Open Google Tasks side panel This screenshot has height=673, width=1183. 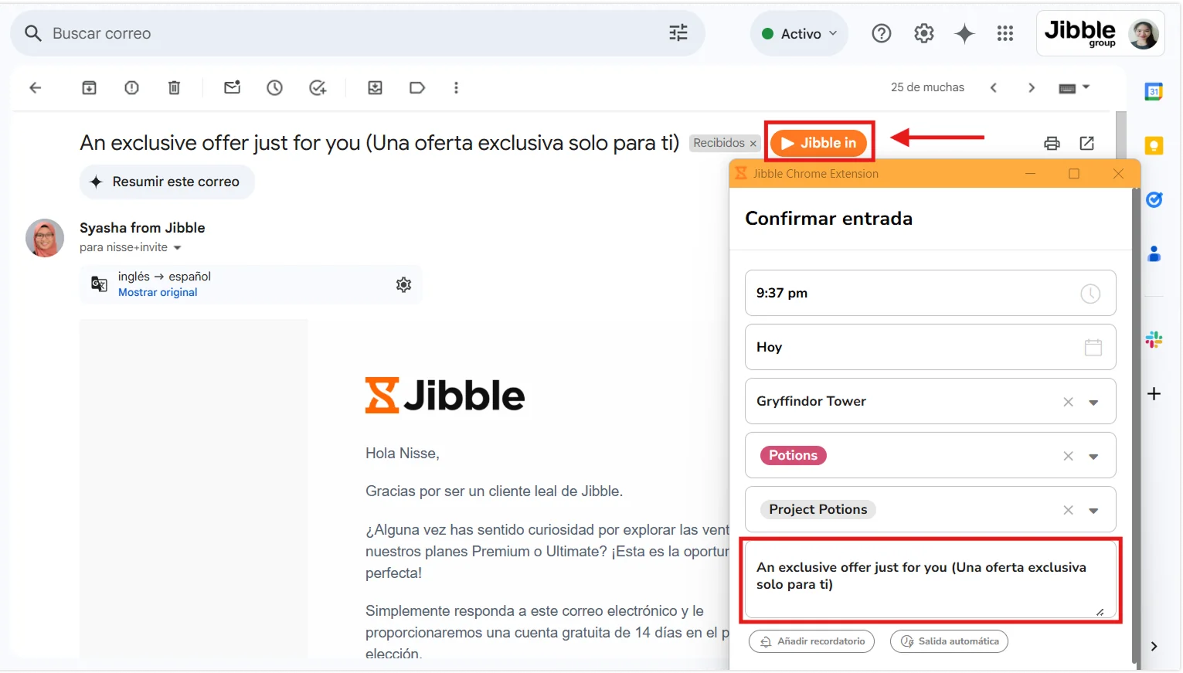[x=1154, y=199]
